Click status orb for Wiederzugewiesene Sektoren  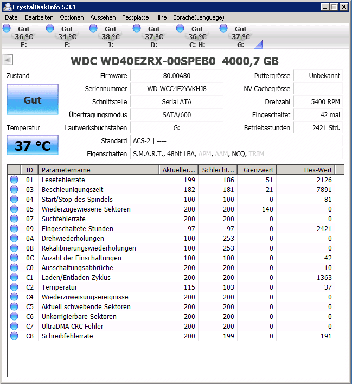point(14,209)
